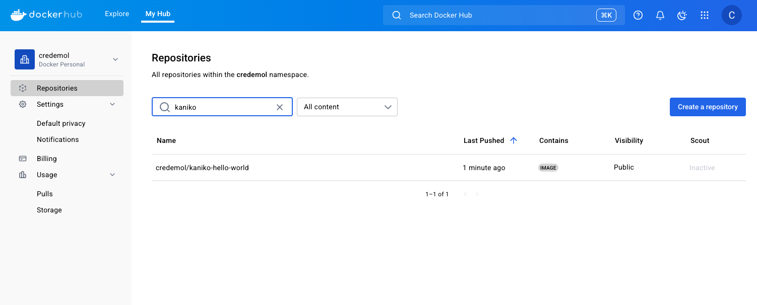757x305 pixels.
Task: Click the Docker Hub whale logo
Action: click(x=18, y=15)
